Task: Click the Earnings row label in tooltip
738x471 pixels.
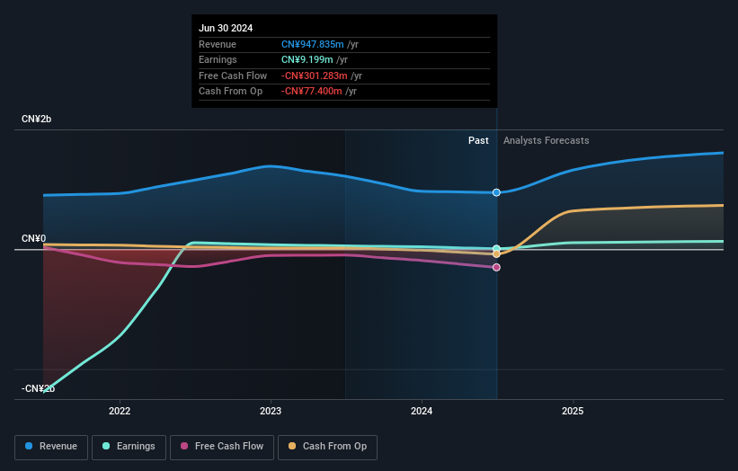Action: pyautogui.click(x=218, y=59)
